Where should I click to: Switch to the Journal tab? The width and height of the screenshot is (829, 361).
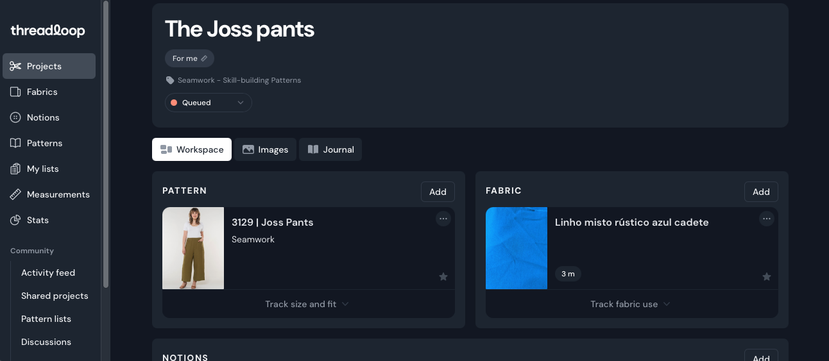coord(330,149)
